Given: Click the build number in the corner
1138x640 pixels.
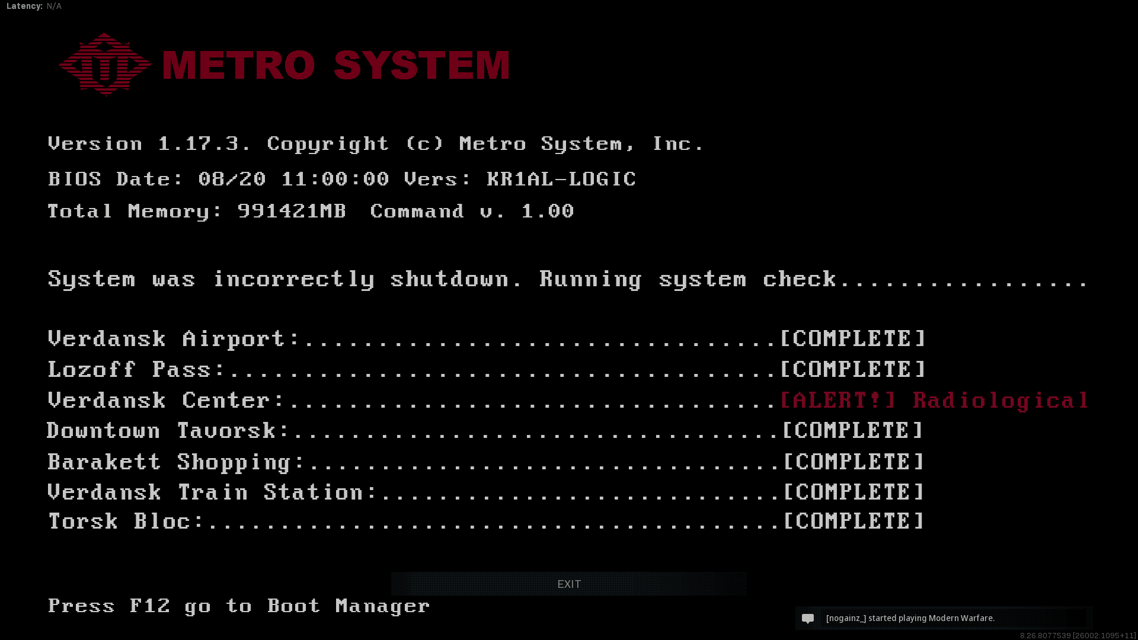Looking at the screenshot, I should (x=1078, y=635).
